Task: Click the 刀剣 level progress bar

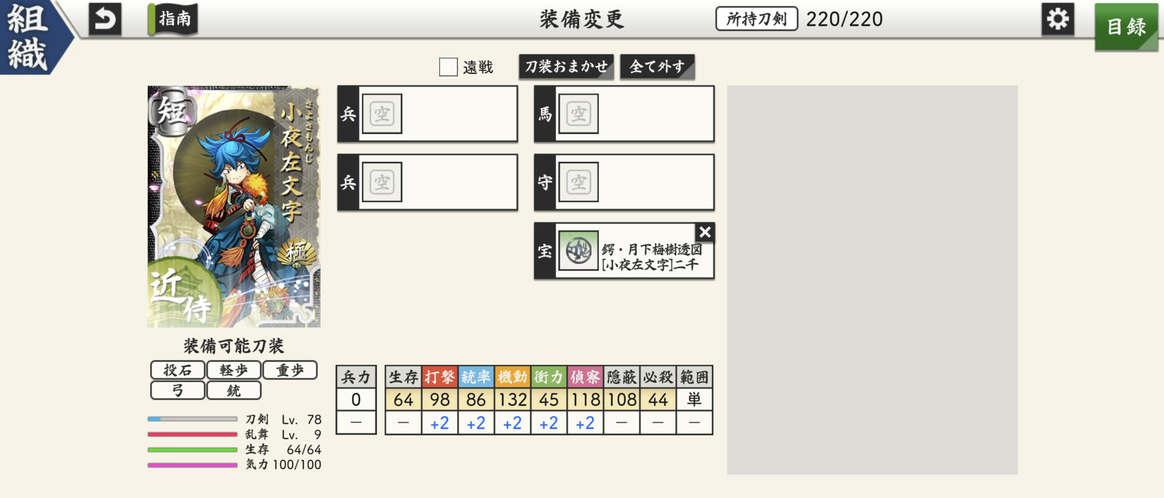Action: [x=192, y=420]
